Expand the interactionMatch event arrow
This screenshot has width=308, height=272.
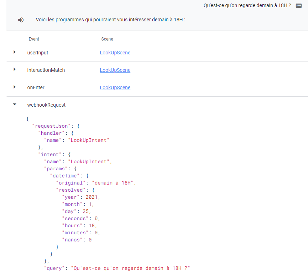coord(15,70)
